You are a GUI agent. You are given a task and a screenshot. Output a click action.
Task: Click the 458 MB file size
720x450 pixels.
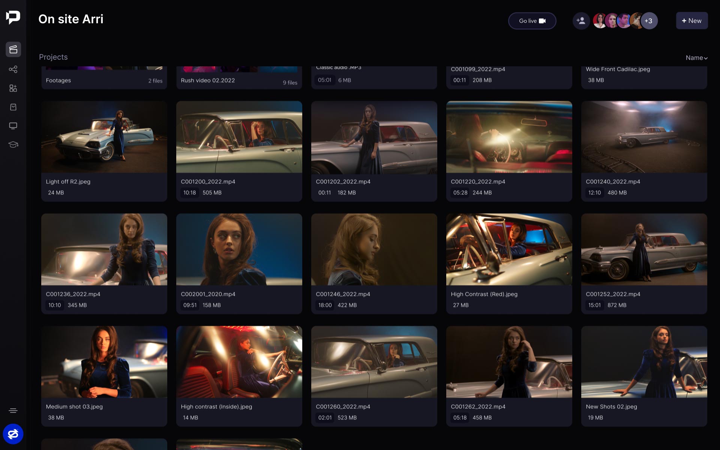[482, 418]
